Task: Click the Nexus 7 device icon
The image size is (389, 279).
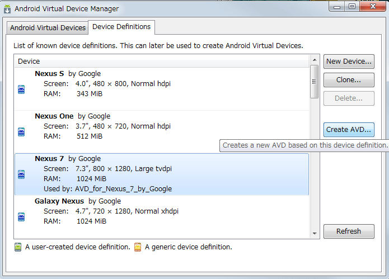Action: click(21, 174)
